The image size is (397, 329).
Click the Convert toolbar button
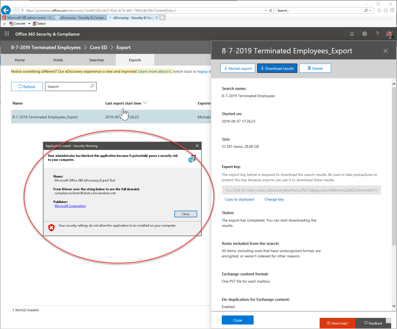[x=17, y=24]
